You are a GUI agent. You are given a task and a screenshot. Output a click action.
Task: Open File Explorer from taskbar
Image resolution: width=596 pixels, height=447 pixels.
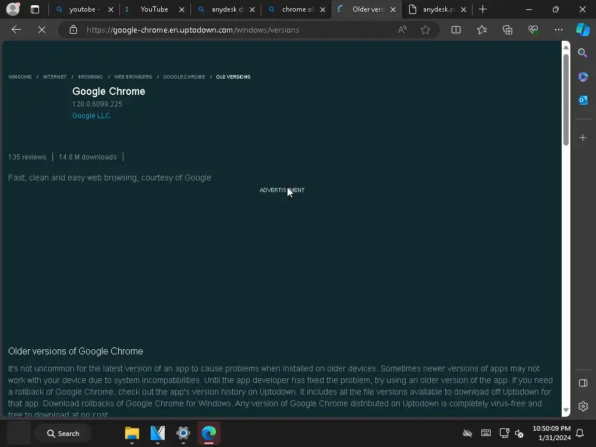[132, 433]
